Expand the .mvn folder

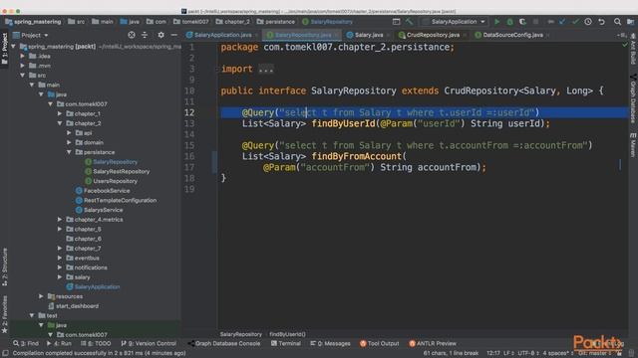[23, 66]
